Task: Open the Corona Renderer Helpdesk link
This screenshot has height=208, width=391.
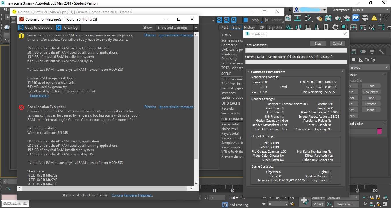Action: [x=132, y=195]
